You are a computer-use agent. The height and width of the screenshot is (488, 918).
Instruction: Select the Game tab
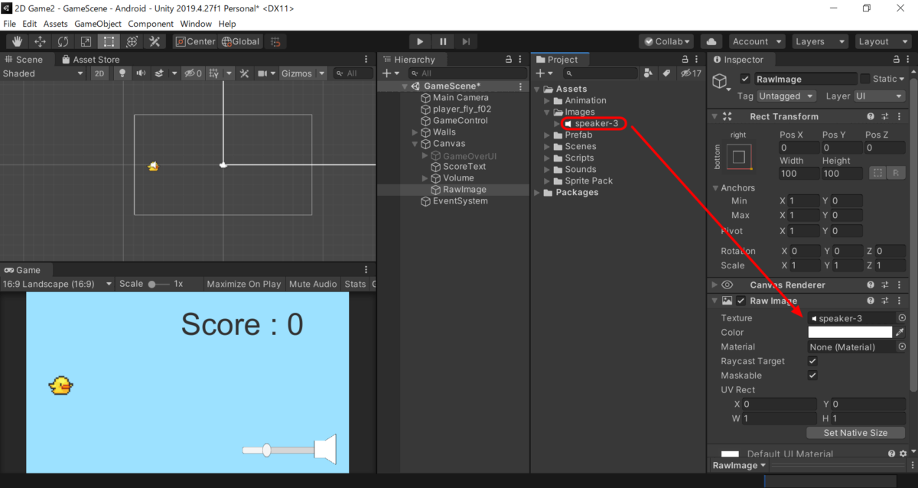pos(22,270)
